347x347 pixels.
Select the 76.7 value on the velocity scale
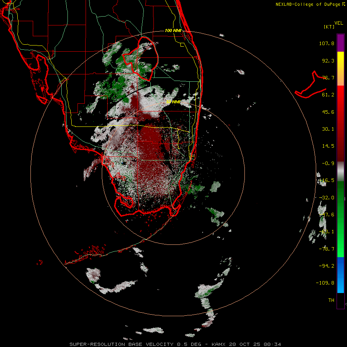[328, 77]
